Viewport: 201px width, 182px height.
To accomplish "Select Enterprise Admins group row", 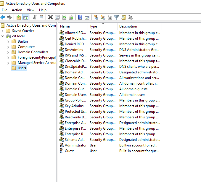I will coord(110,123).
